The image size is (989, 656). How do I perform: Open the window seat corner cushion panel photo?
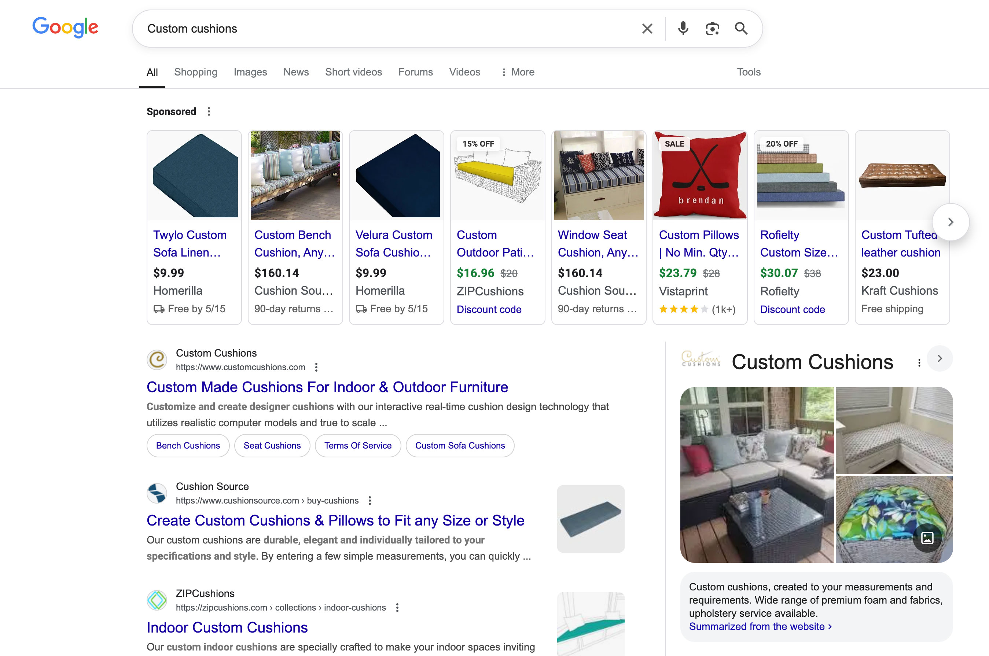(x=894, y=431)
